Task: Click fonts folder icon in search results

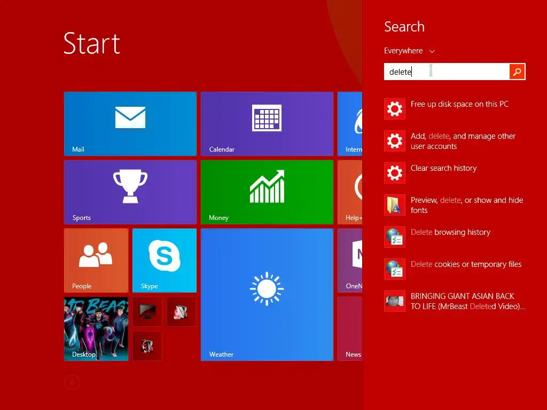Action: pyautogui.click(x=395, y=205)
